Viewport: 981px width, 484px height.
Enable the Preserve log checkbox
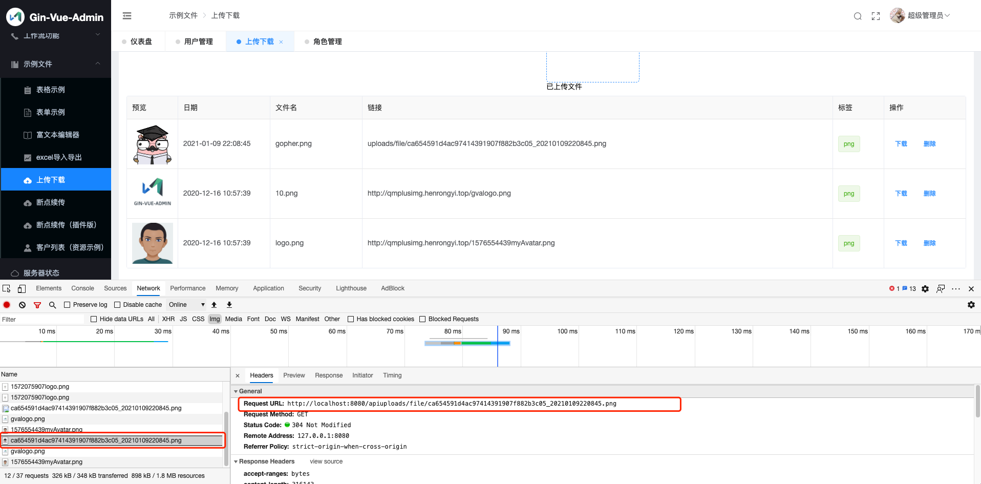pyautogui.click(x=67, y=305)
